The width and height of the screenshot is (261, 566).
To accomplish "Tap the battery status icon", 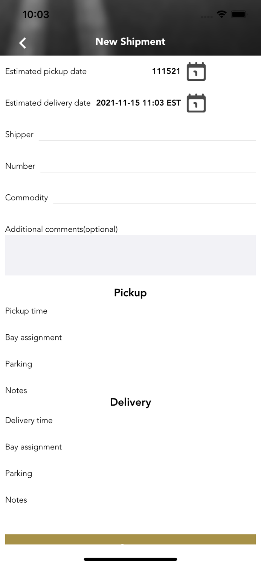I will 239,14.
